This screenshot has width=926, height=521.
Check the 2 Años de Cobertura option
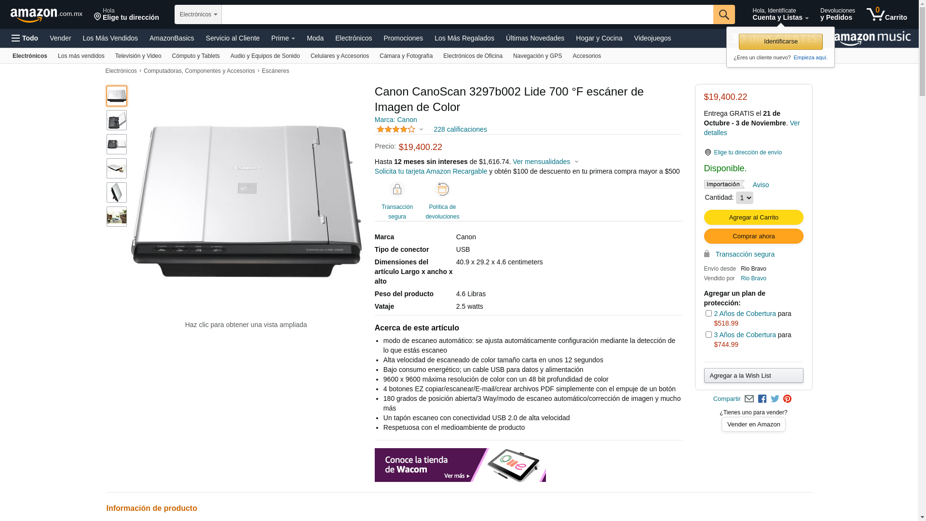(708, 314)
